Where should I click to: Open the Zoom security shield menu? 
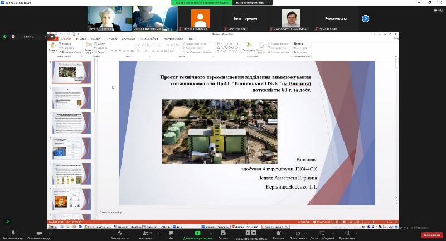click(x=119, y=233)
